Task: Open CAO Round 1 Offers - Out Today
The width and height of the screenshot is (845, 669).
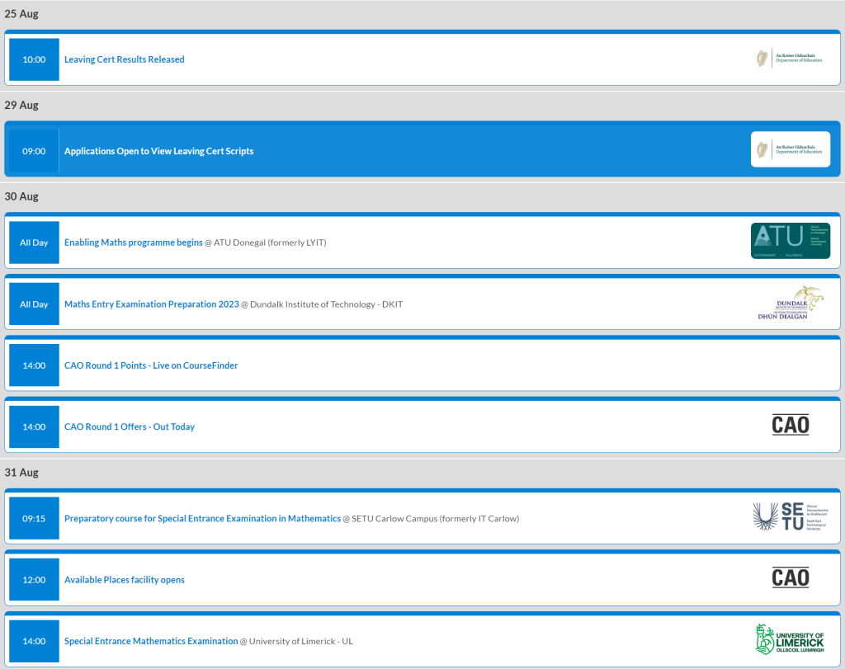Action: [x=130, y=426]
